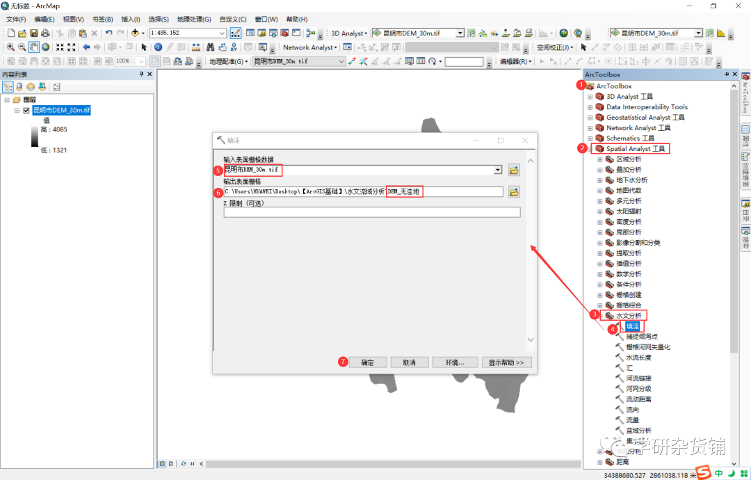Browse for the input surface raster

pos(514,170)
